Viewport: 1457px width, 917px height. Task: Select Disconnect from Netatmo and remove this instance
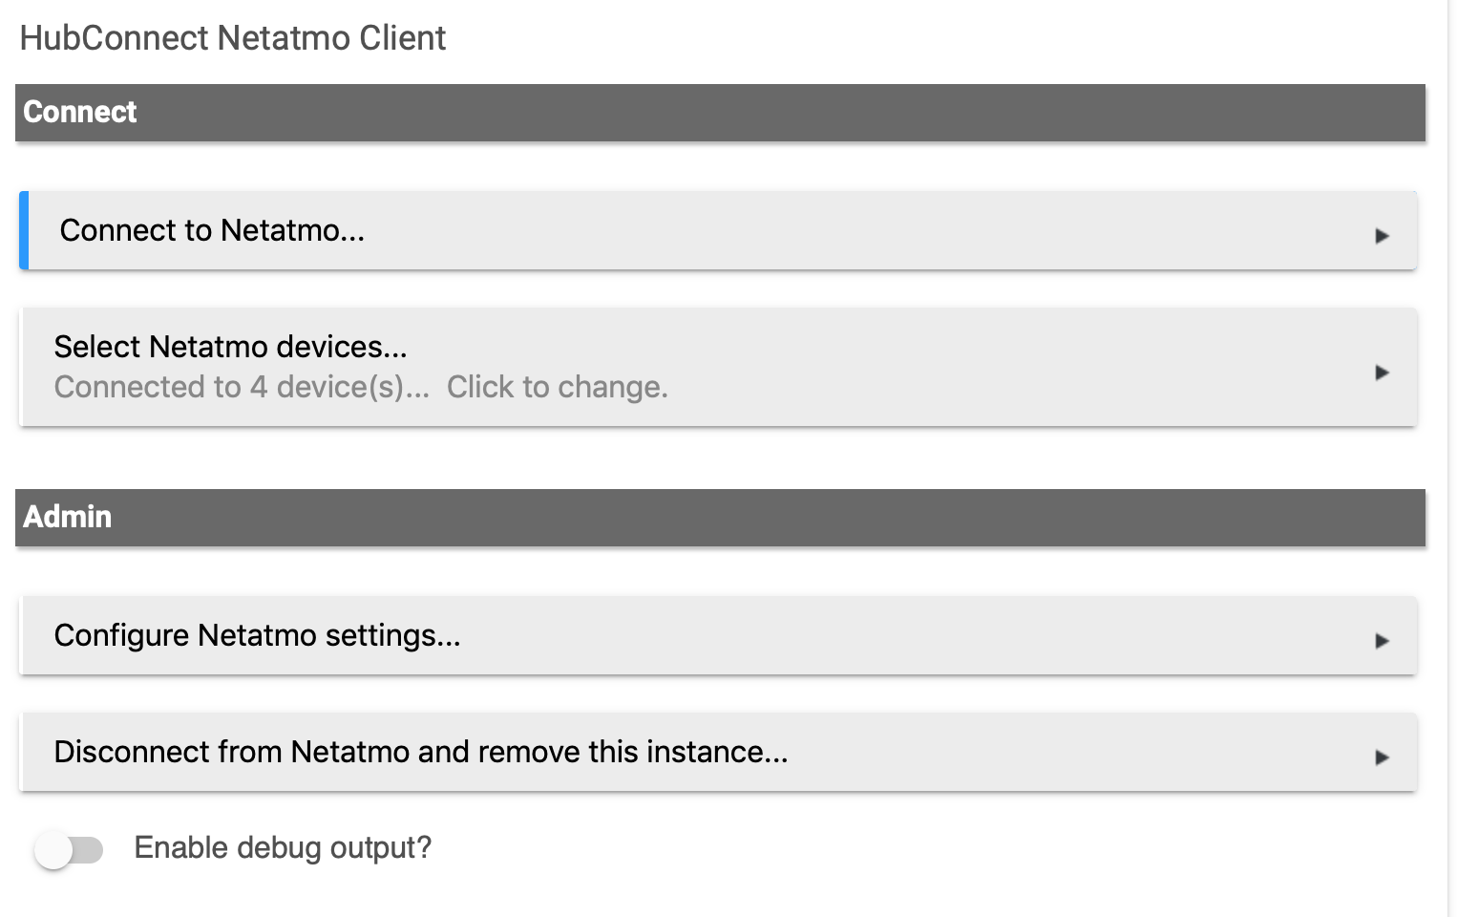pyautogui.click(x=718, y=752)
